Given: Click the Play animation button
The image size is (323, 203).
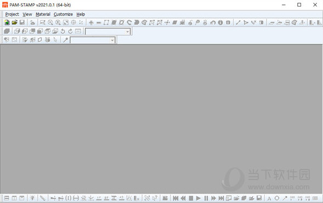Looking at the screenshot, I should point(199,198).
